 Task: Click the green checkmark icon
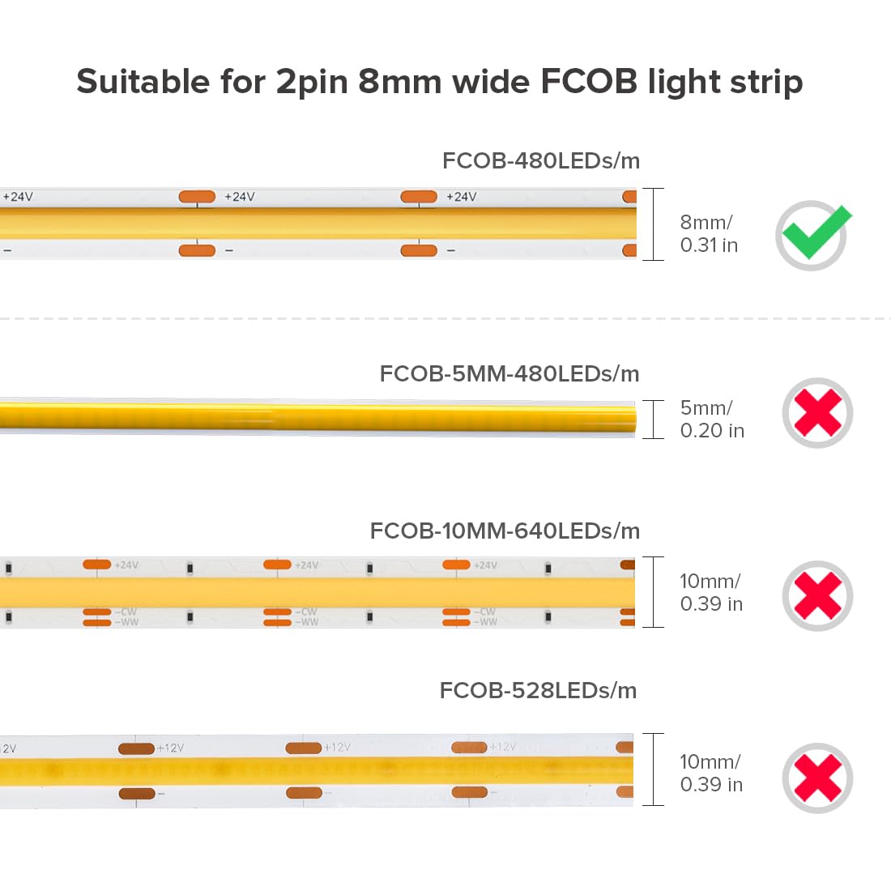coord(814,235)
